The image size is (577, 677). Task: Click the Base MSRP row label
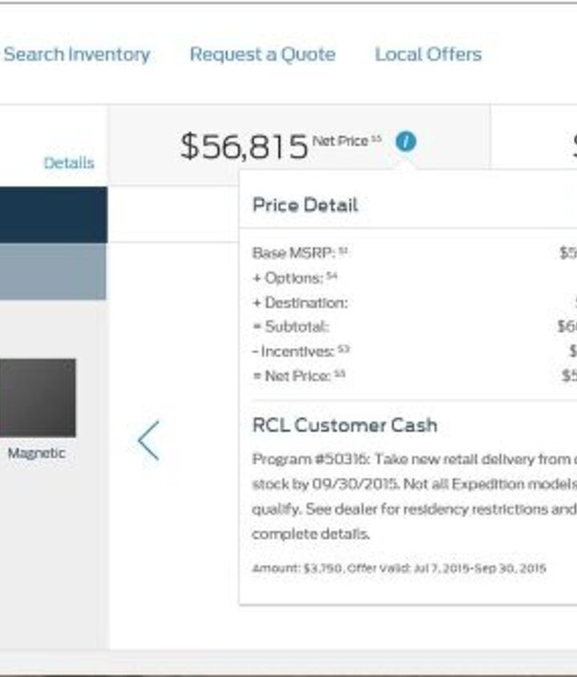click(293, 253)
